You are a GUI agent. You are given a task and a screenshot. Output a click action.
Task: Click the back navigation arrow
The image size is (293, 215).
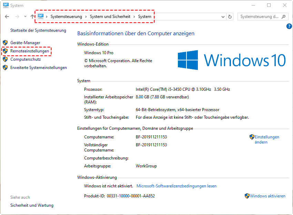click(7, 17)
